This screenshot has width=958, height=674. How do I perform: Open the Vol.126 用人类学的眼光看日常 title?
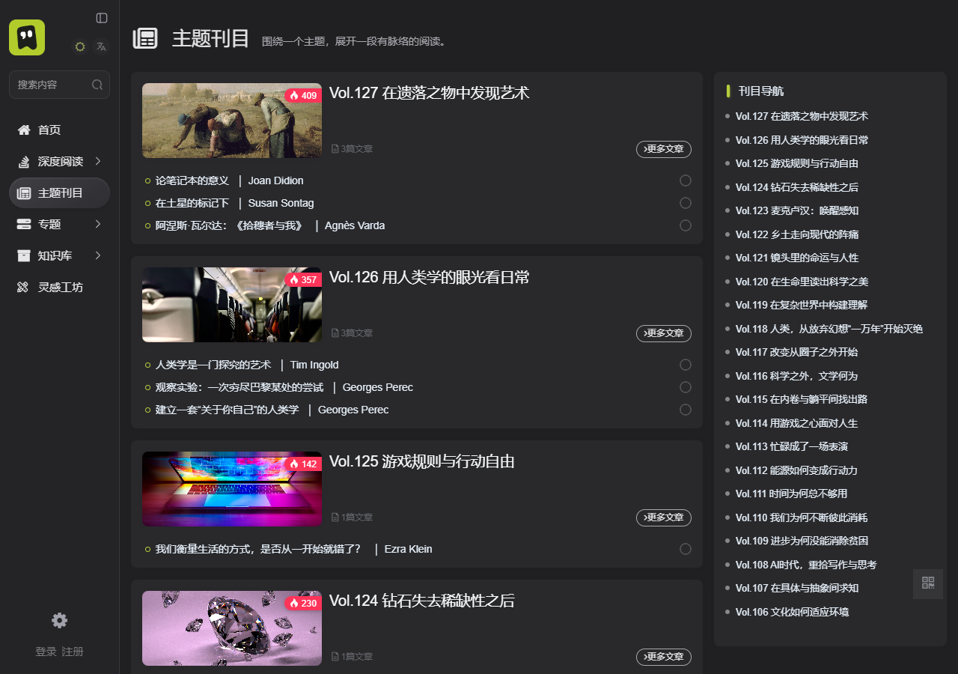[x=430, y=277]
